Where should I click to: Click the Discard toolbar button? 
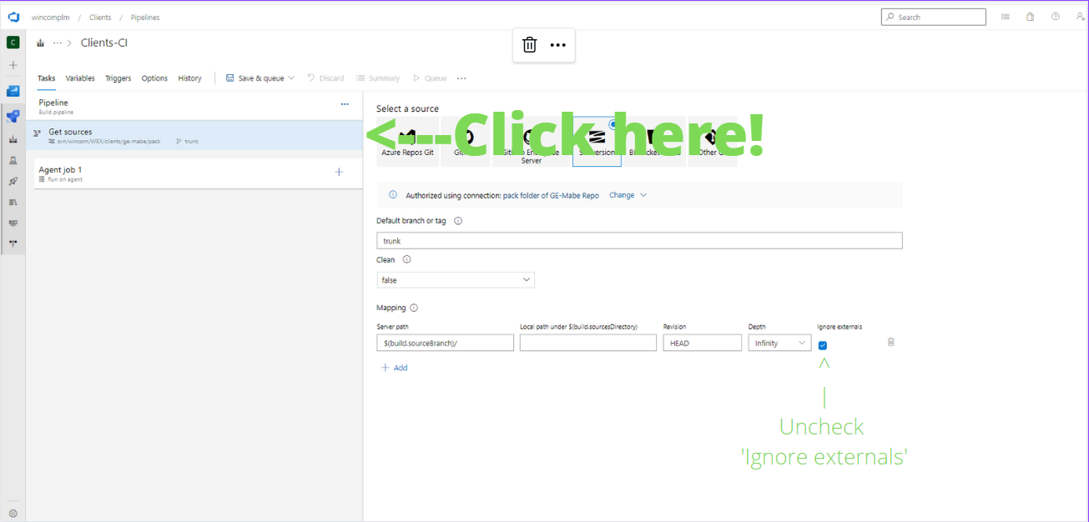click(x=325, y=78)
